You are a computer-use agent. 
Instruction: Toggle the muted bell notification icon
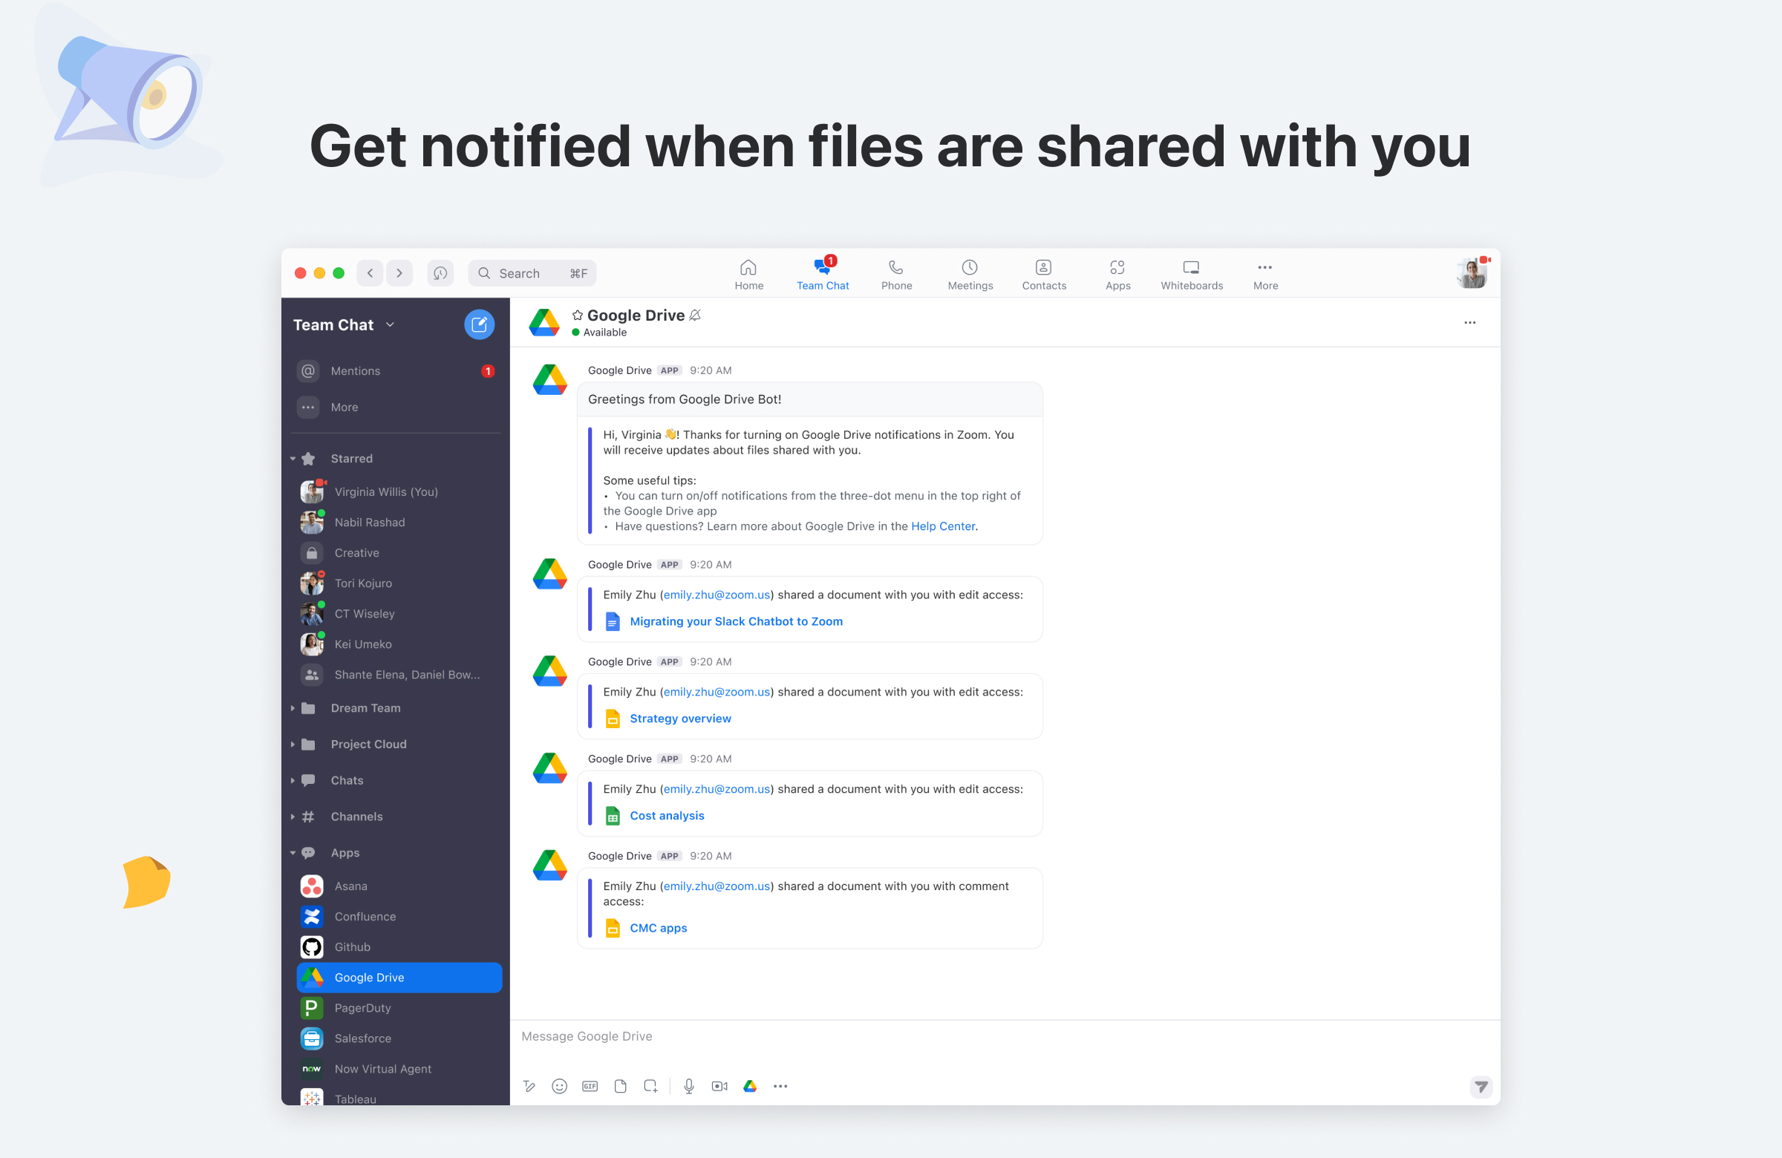(695, 315)
